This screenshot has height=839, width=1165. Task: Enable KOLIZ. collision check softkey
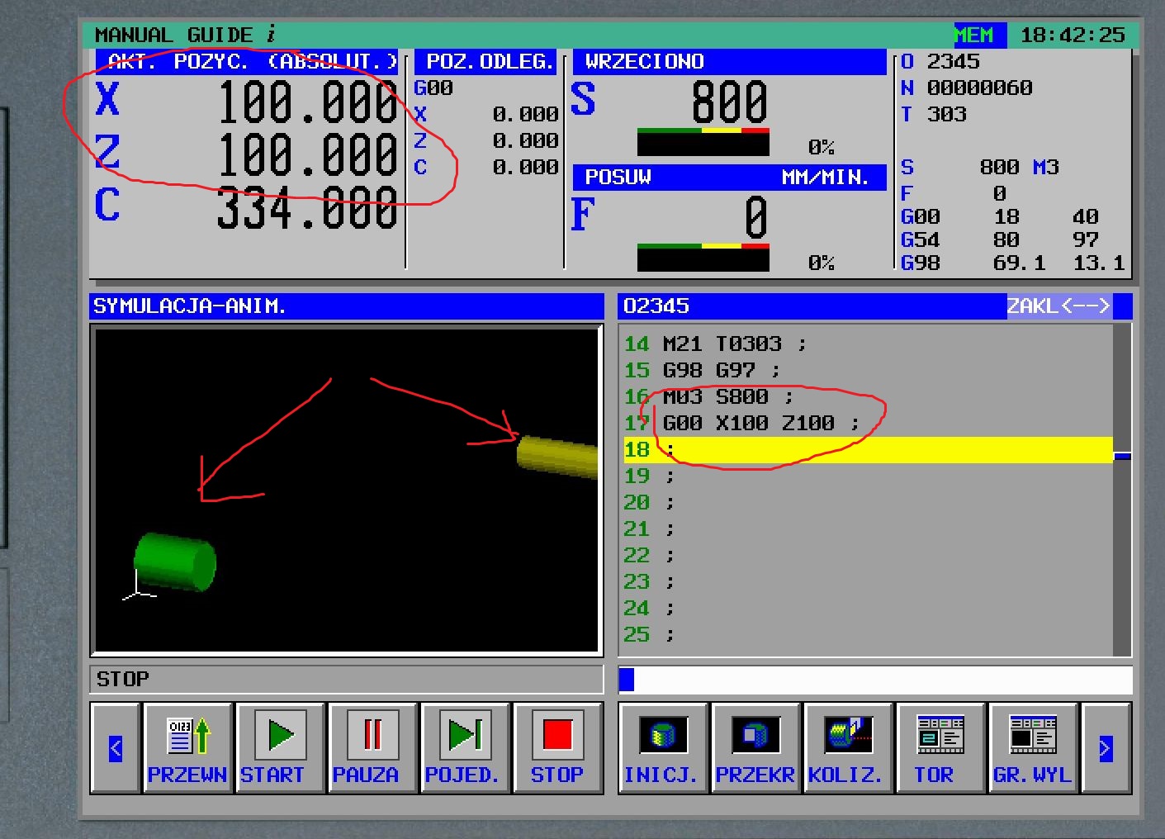[x=848, y=748]
